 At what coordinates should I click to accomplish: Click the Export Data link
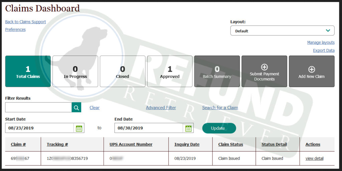(x=323, y=51)
